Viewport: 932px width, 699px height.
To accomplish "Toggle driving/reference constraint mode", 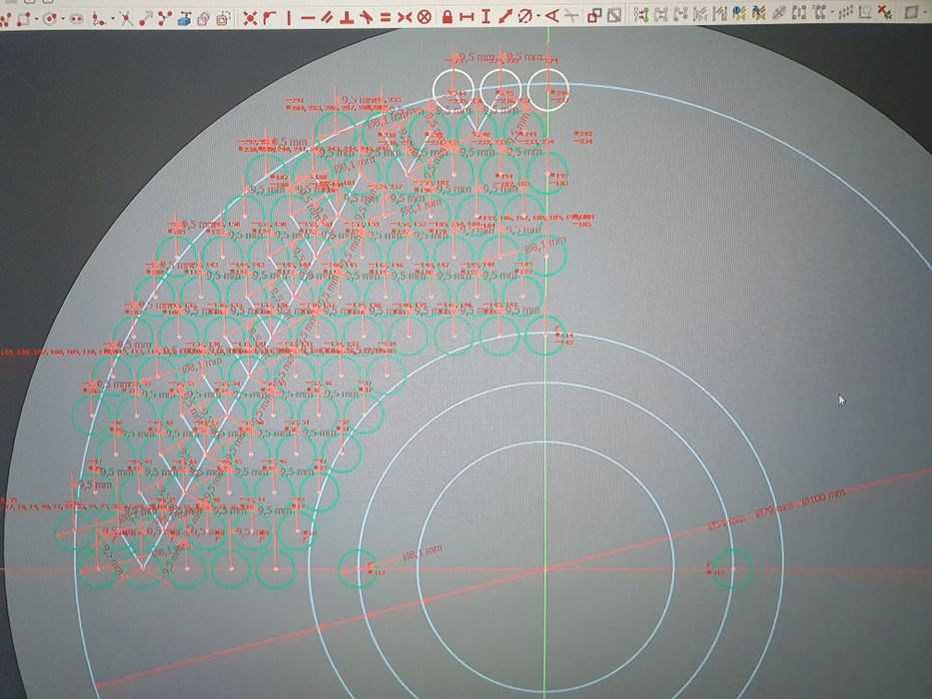I will tap(594, 15).
